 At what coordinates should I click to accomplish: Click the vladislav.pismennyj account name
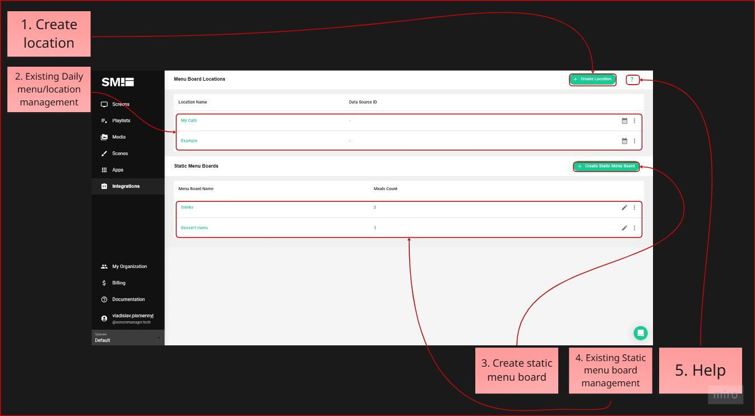[133, 316]
